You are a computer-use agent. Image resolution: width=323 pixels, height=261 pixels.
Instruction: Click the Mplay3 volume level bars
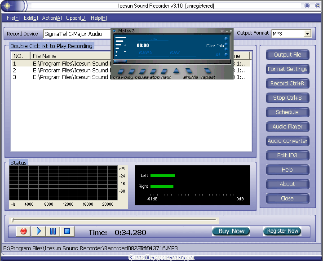click(119, 46)
